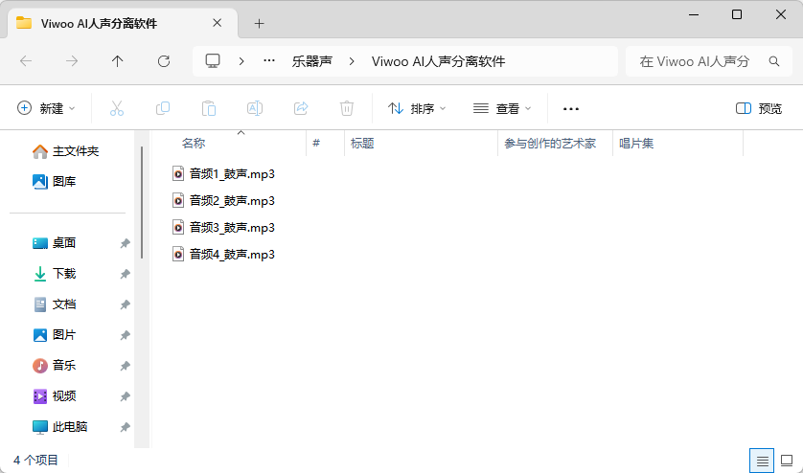Click the search magnifier icon
The image size is (803, 473).
(x=774, y=61)
